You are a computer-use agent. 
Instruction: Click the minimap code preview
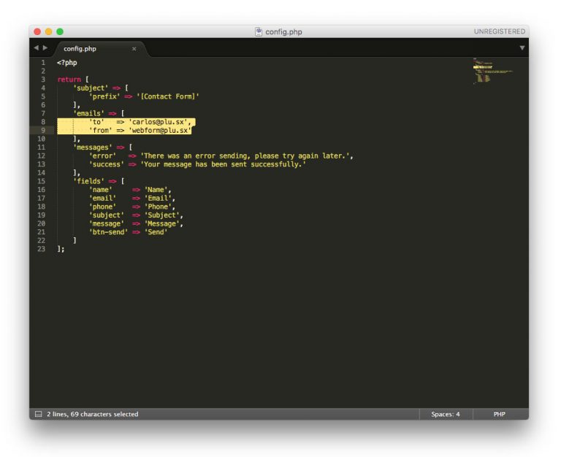click(486, 72)
